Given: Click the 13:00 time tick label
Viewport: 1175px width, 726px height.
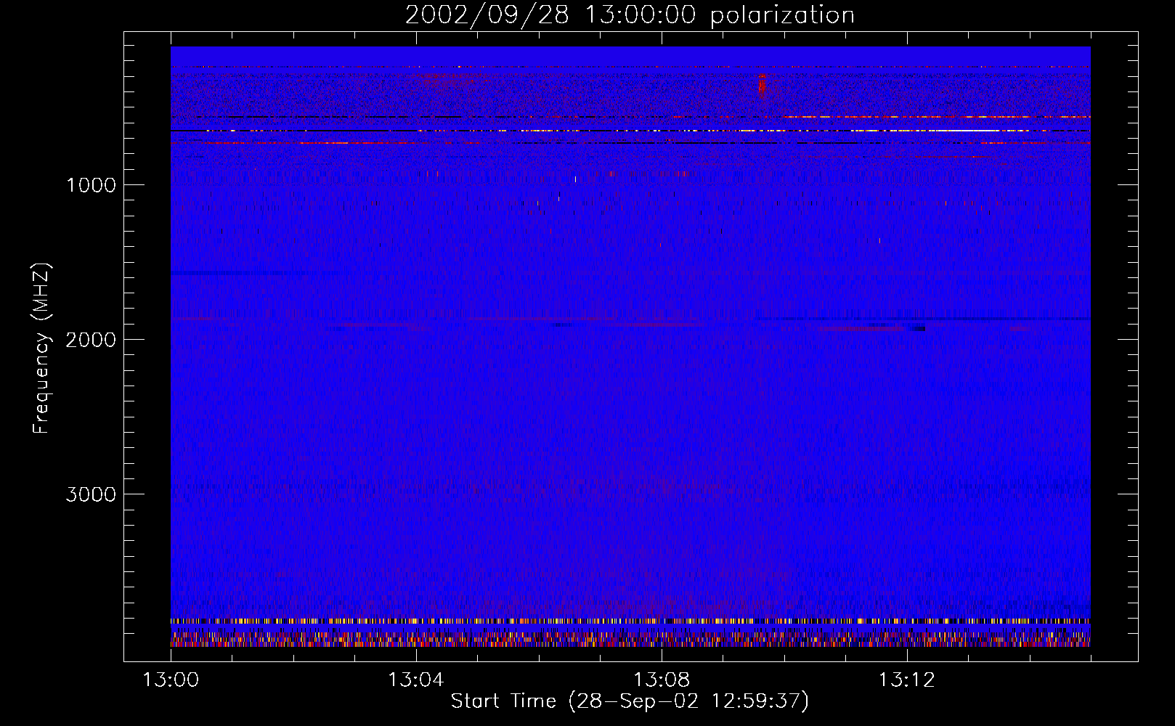Looking at the screenshot, I should tap(171, 680).
